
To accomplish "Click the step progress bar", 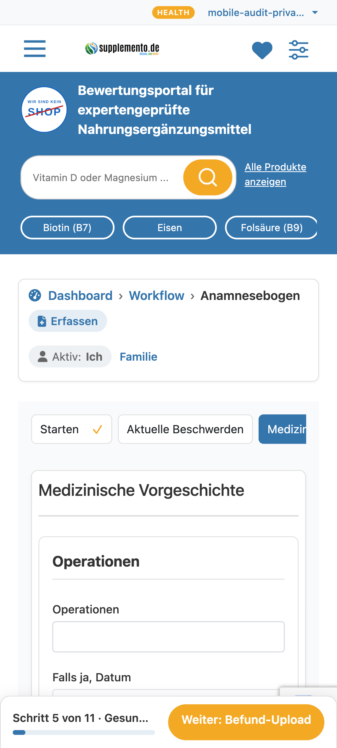I will coord(84,732).
